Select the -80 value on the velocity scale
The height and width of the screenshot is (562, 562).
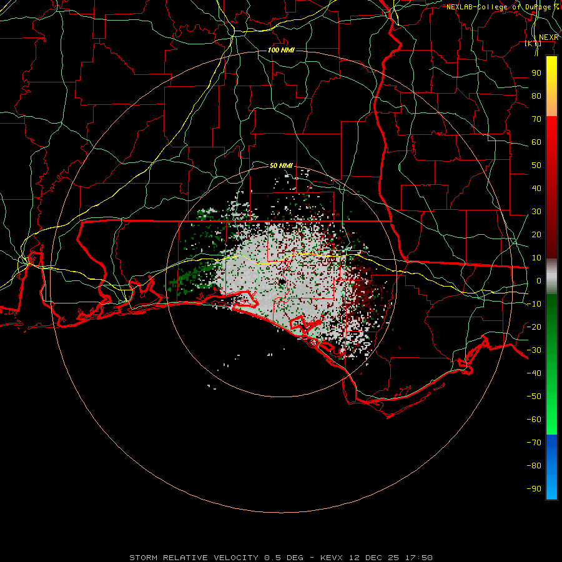(534, 466)
